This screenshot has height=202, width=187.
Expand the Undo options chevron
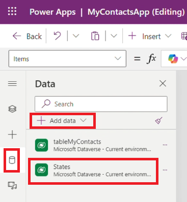[x=76, y=36]
